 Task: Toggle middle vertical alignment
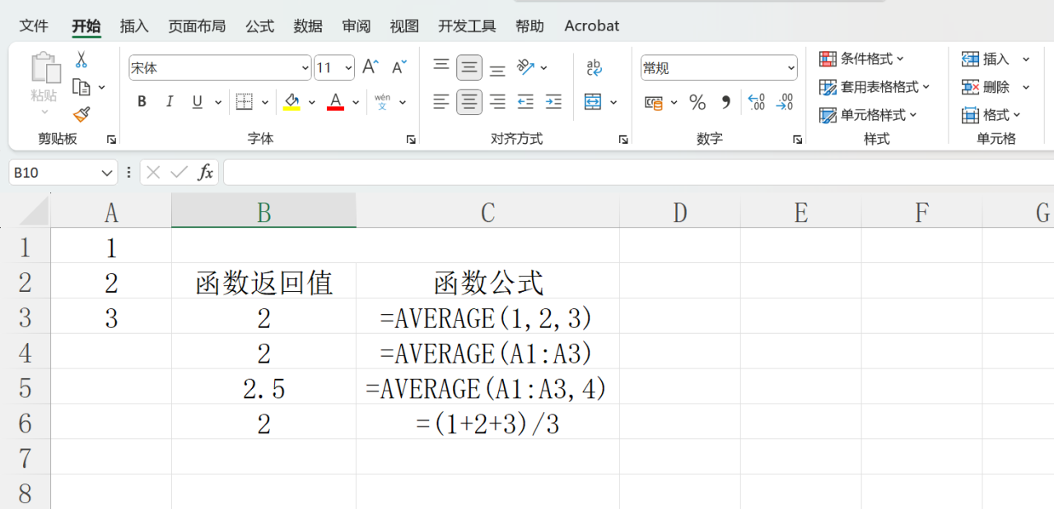[x=469, y=67]
